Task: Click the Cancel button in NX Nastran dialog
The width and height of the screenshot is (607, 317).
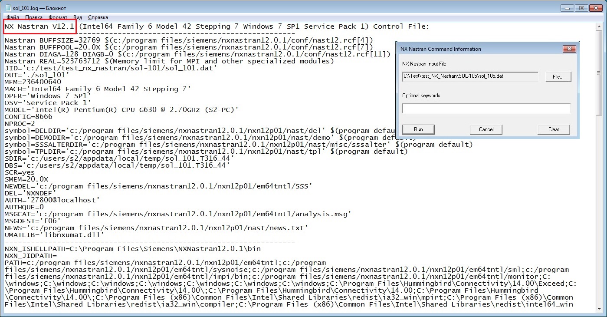Action: pos(486,129)
